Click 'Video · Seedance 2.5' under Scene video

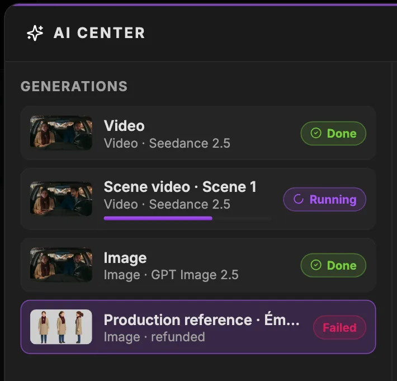coord(167,204)
